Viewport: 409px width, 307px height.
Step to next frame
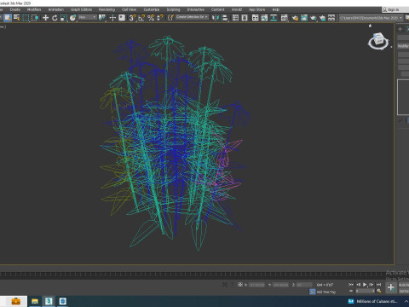372,285
